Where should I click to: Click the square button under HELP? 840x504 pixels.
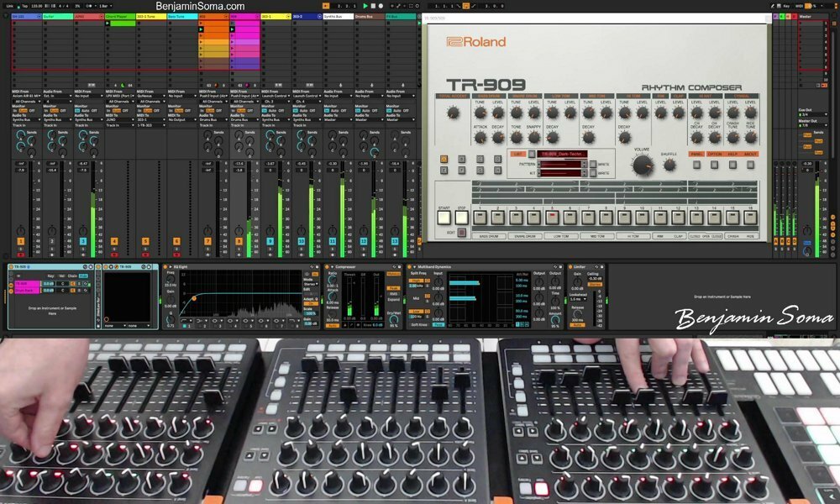coord(732,165)
